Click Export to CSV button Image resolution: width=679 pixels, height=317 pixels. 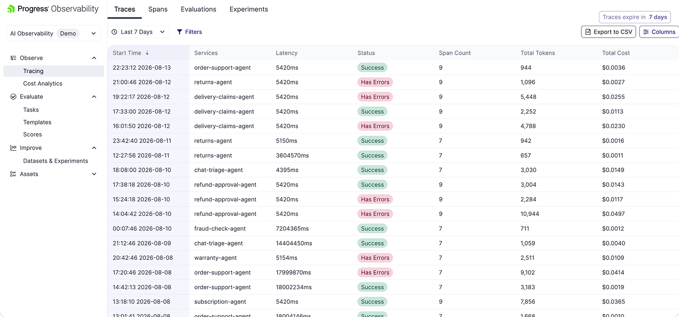tap(608, 32)
